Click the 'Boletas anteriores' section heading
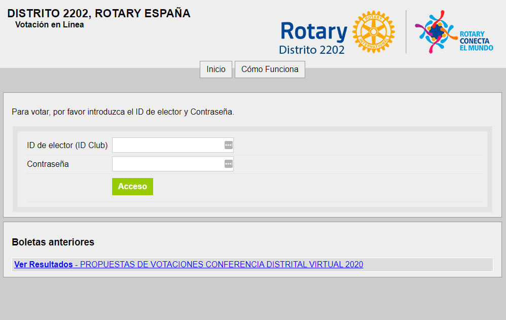The height and width of the screenshot is (320, 506). tap(53, 242)
